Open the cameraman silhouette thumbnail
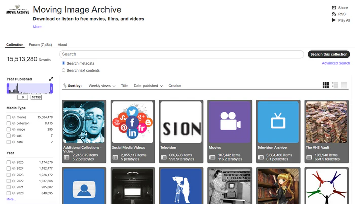 [181, 186]
